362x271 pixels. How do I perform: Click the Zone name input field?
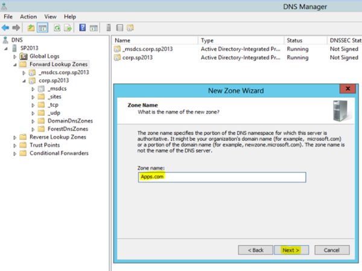tap(222, 177)
